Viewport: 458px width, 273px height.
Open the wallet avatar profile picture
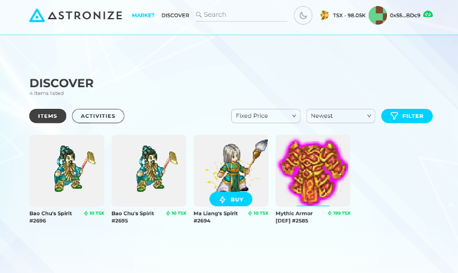coord(378,15)
